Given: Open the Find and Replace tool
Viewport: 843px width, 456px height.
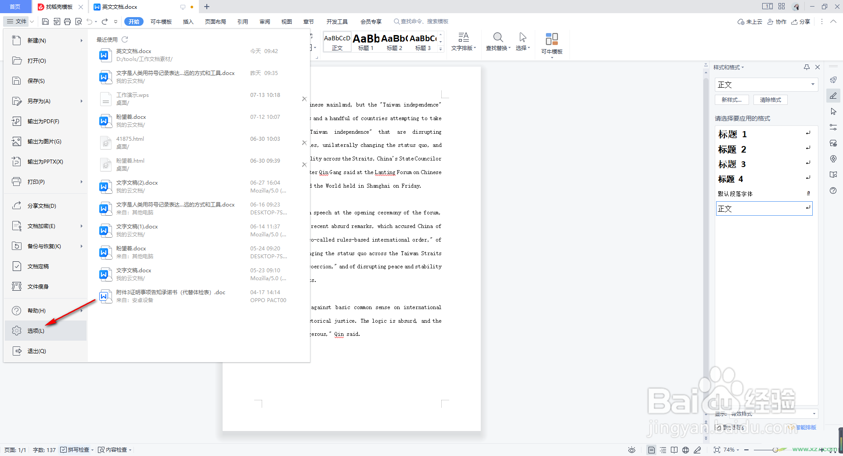Looking at the screenshot, I should point(498,42).
